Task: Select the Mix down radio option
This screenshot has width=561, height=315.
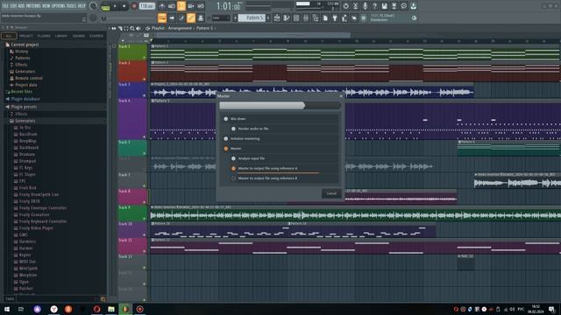Action: (226, 119)
